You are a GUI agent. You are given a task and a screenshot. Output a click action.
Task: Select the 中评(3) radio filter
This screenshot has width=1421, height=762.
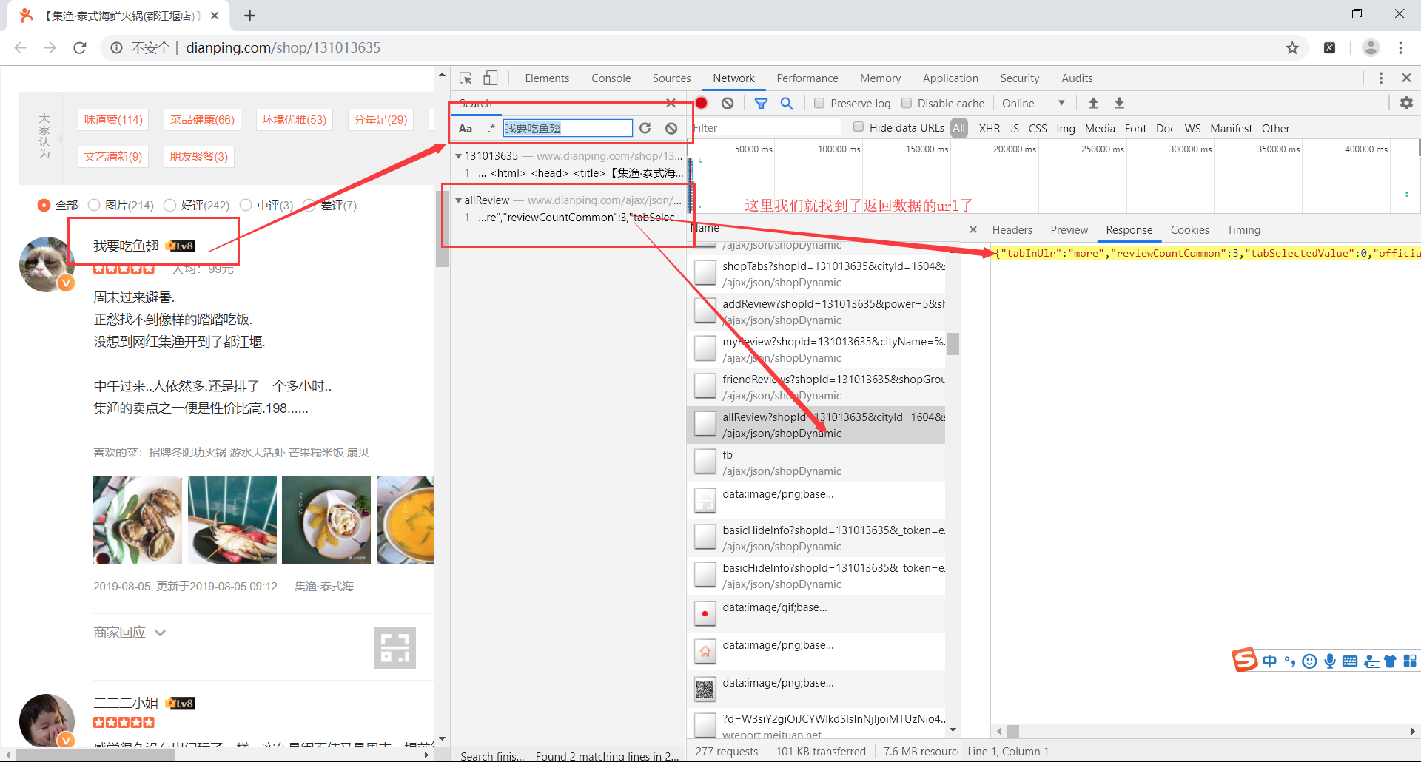[x=246, y=205]
